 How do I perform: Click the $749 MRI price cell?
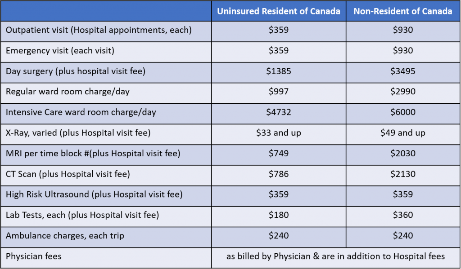pyautogui.click(x=279, y=154)
